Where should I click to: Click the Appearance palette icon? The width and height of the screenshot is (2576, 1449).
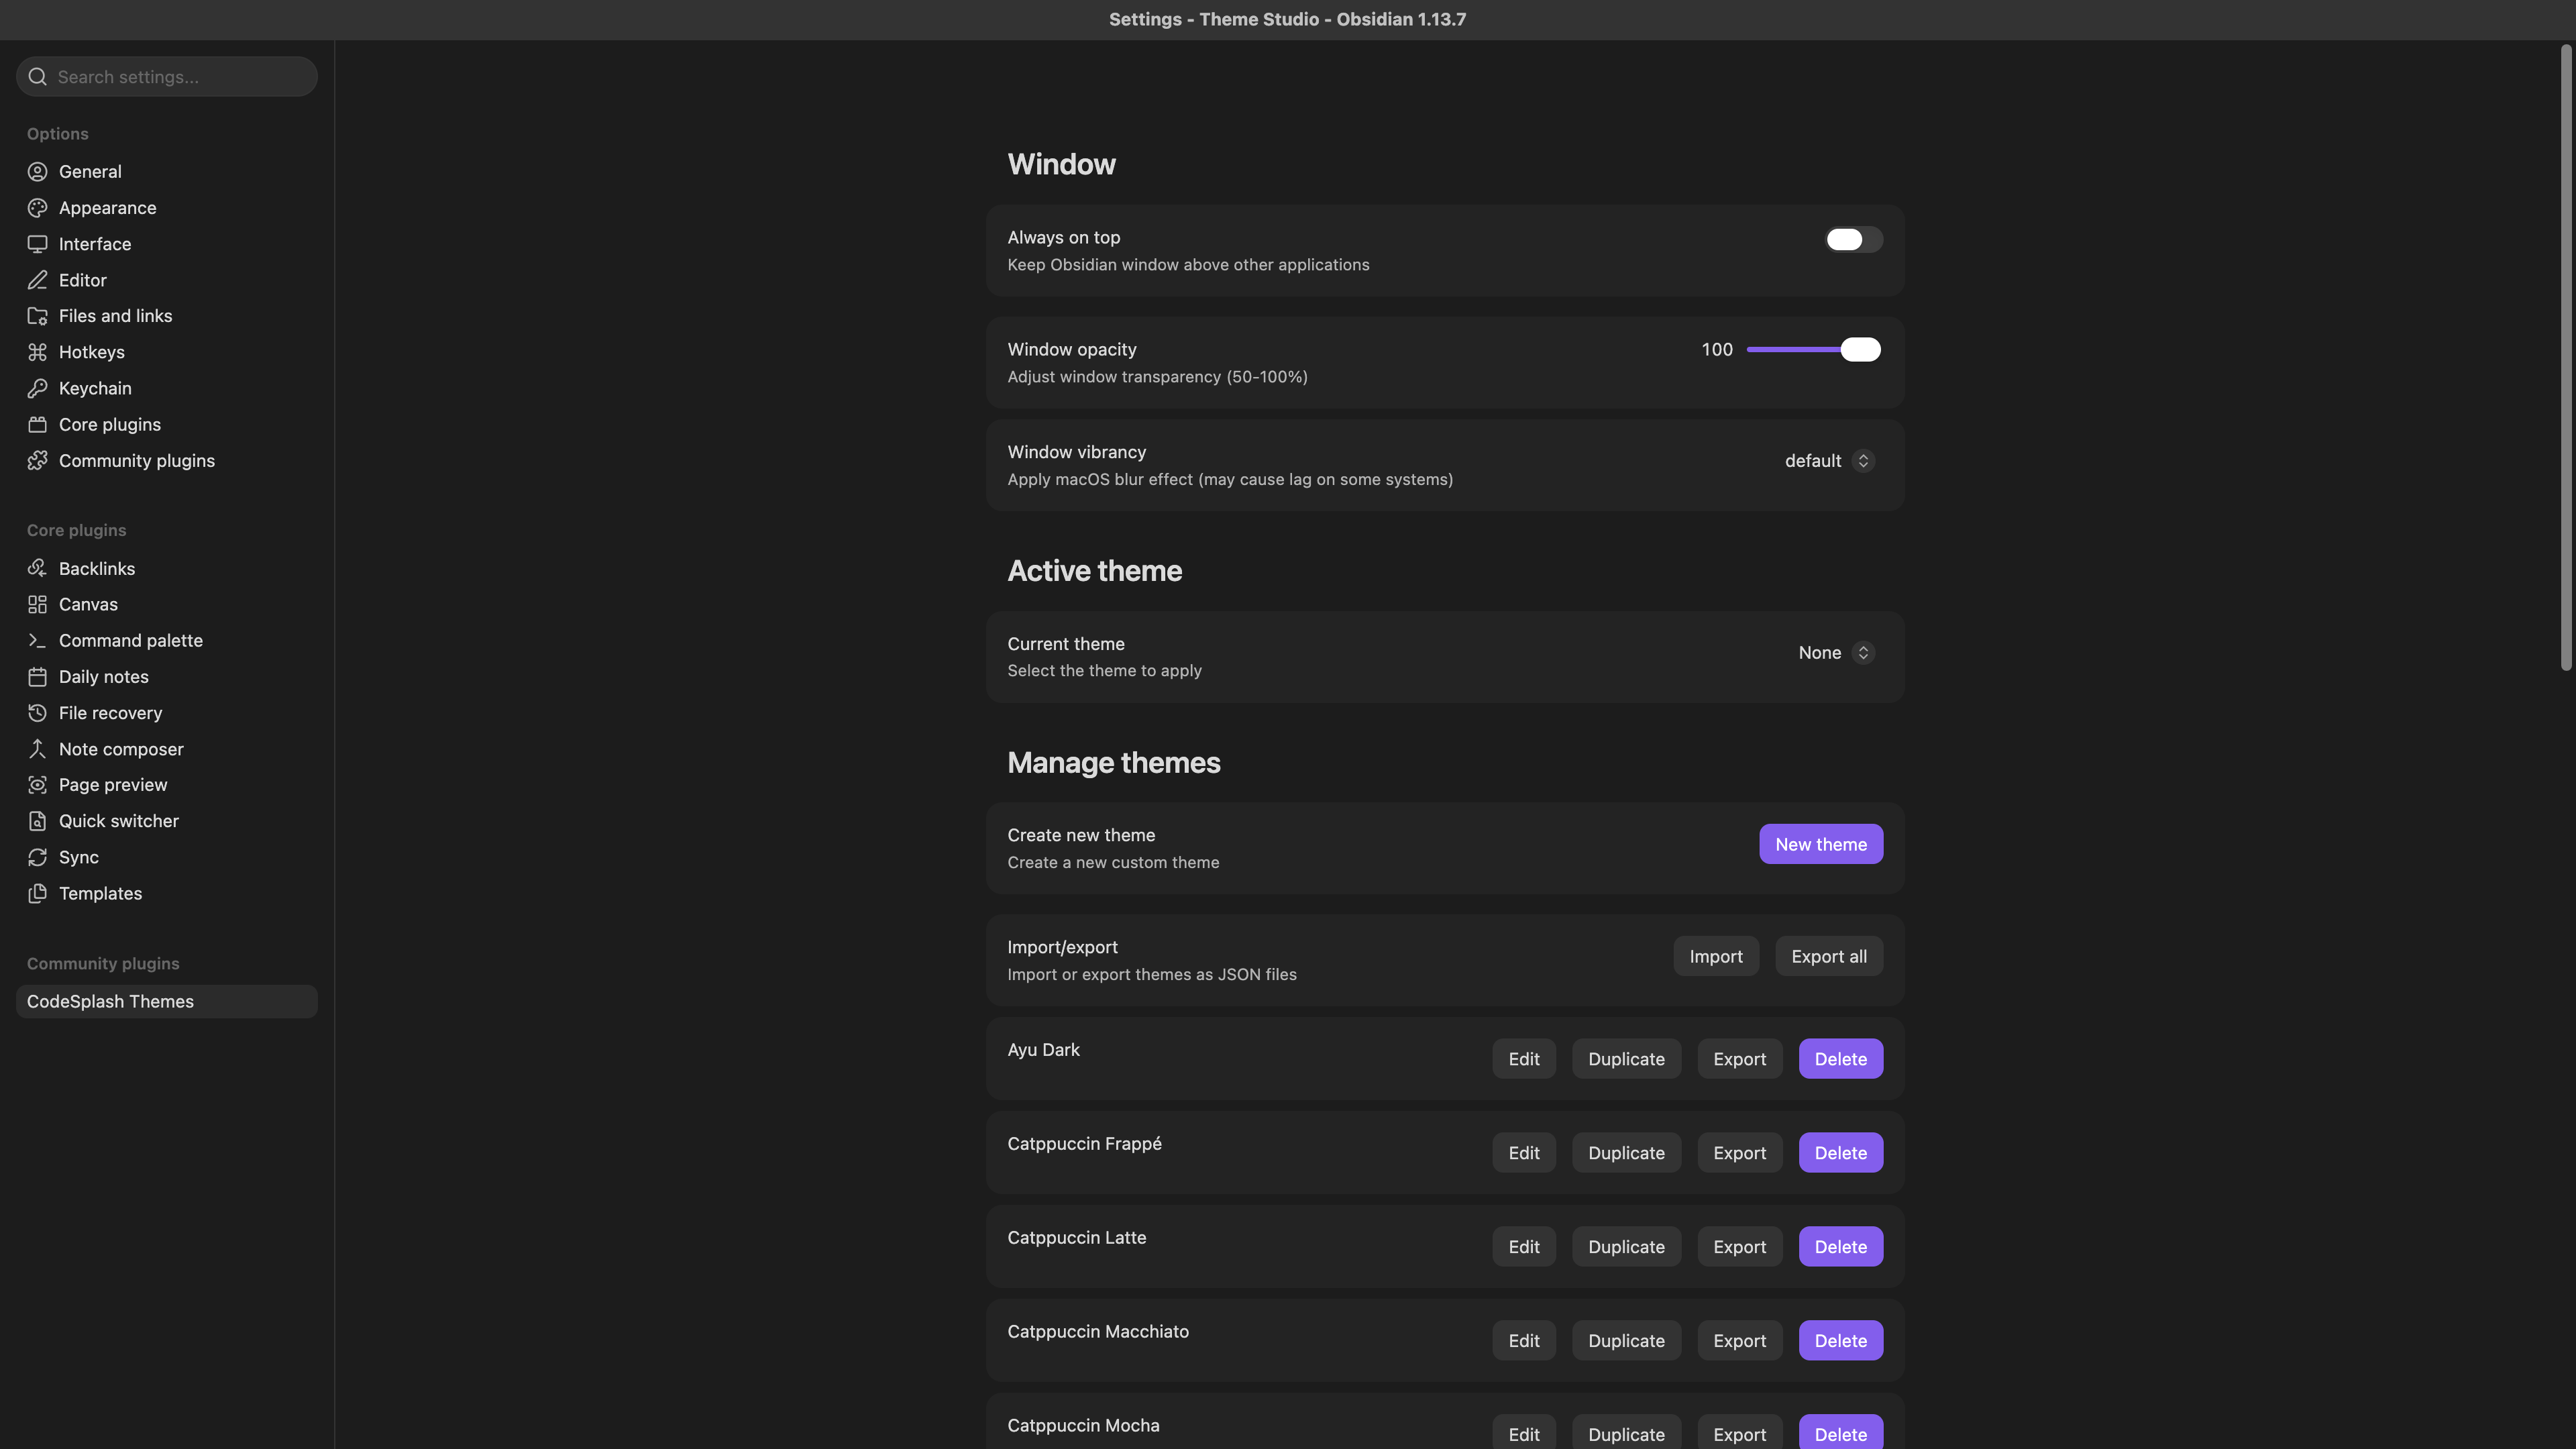coord(37,208)
